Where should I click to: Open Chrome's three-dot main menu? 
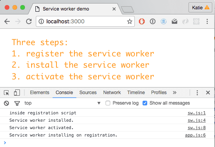207,21
